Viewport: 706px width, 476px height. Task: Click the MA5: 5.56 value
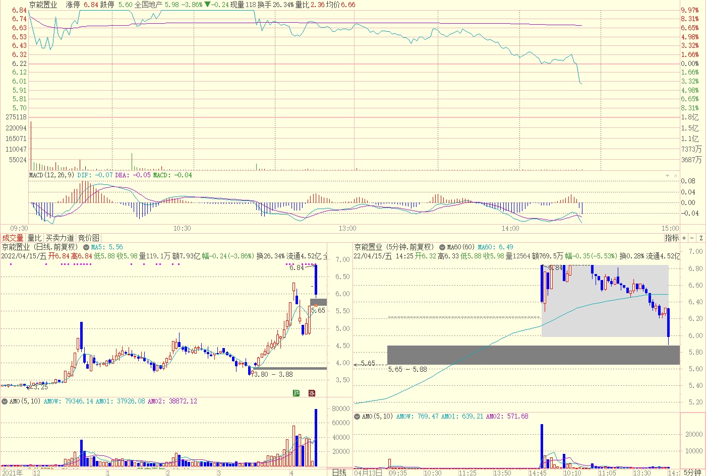click(x=107, y=247)
